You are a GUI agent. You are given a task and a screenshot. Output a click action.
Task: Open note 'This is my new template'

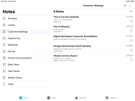(x=66, y=17)
